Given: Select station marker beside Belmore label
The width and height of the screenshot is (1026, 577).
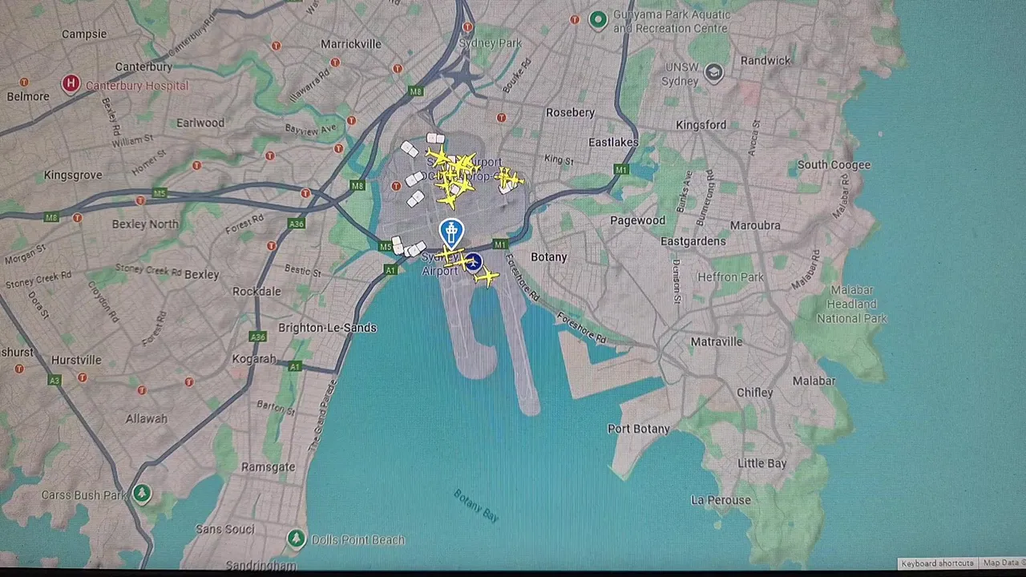Looking at the screenshot, I should click(x=24, y=82).
